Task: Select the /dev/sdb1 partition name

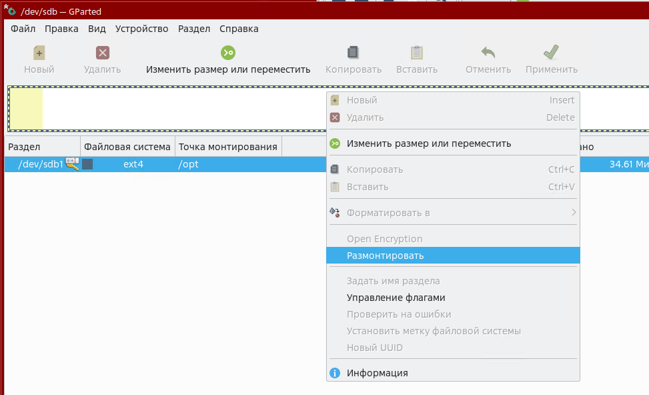Action: 41,164
